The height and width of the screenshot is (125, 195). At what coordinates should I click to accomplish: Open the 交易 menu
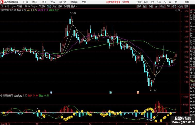[84, 2]
